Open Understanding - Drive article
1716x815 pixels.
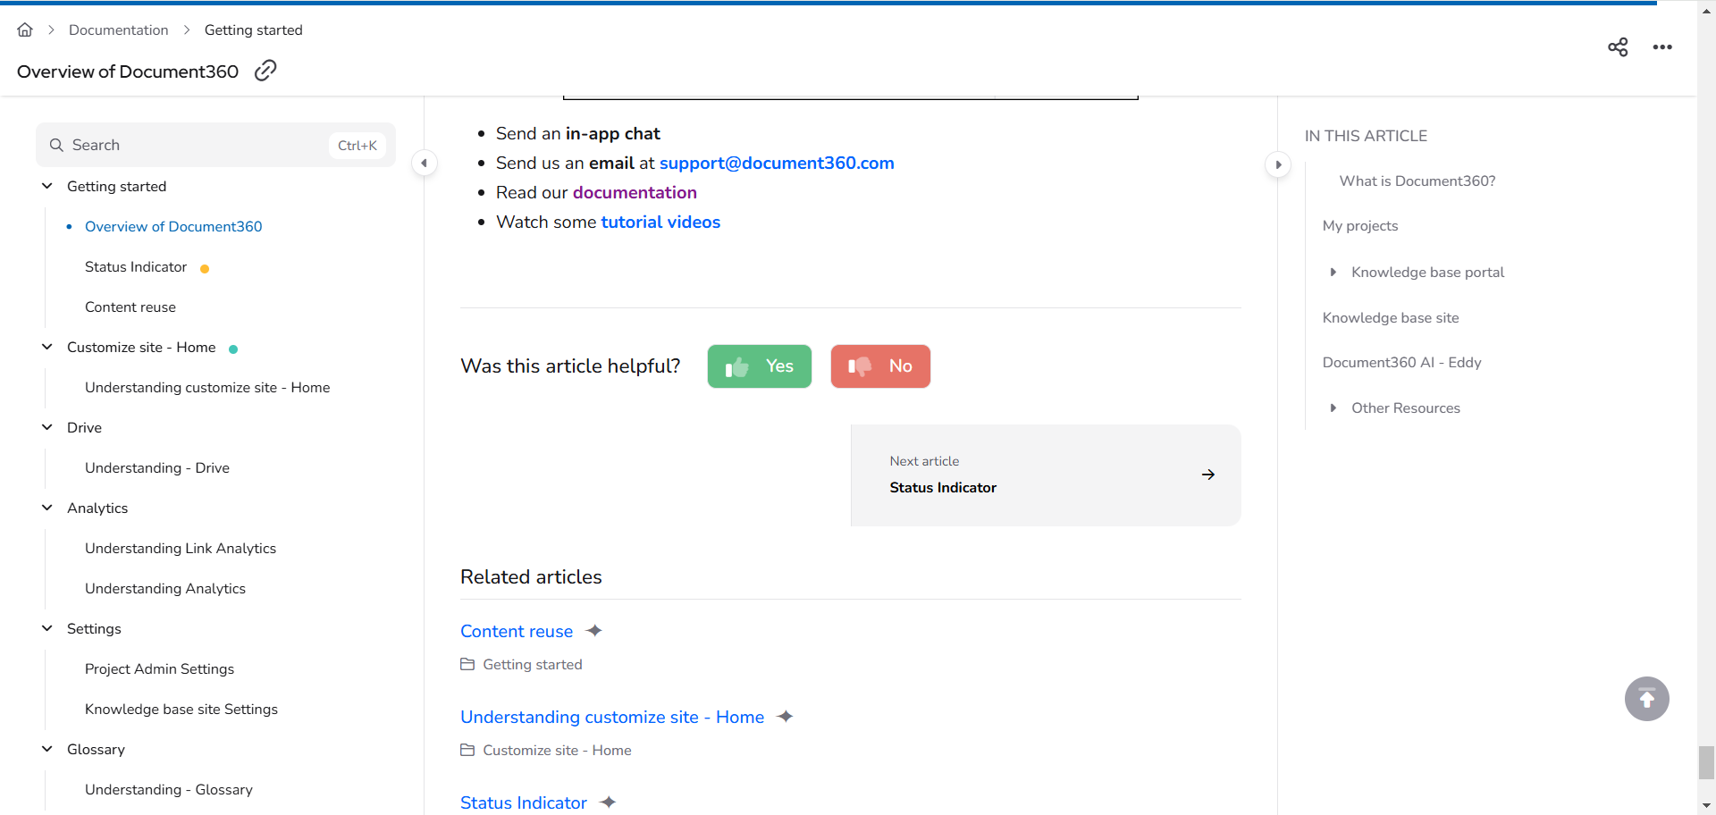pos(157,467)
